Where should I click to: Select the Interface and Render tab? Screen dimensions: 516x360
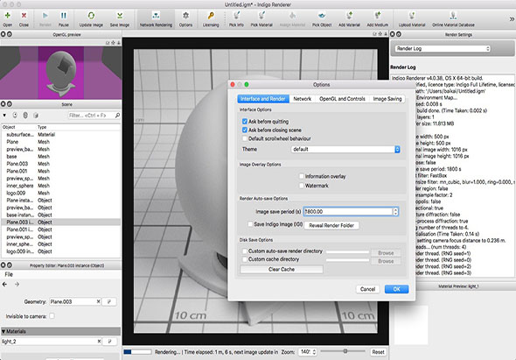263,99
